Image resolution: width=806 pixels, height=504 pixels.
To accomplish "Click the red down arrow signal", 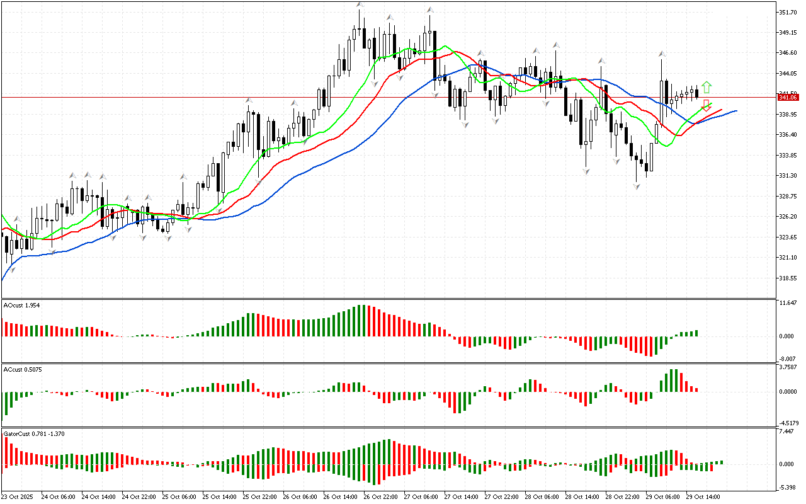I will tap(707, 105).
